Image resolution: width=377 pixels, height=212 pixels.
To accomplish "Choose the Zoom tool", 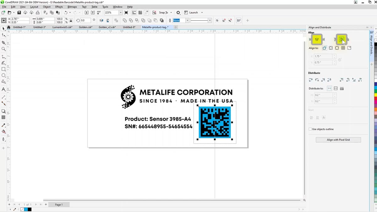I will pyautogui.click(x=3, y=49).
